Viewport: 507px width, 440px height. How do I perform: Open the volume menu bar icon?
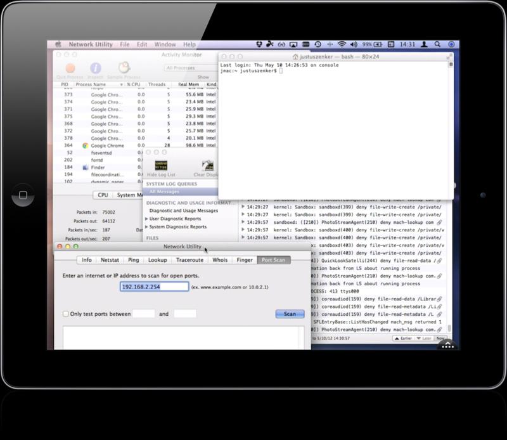click(354, 44)
